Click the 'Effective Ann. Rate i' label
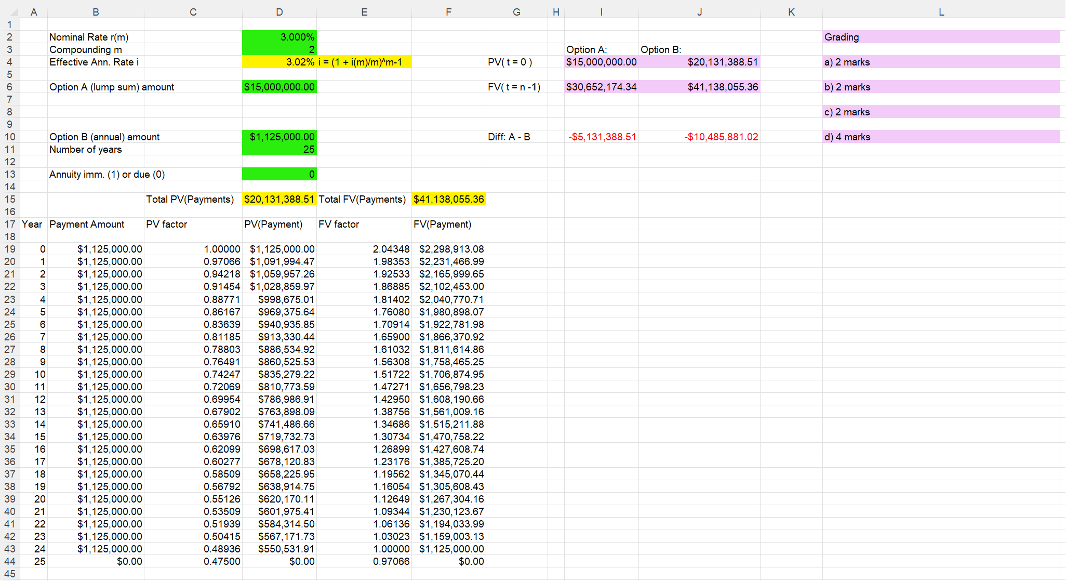Image resolution: width=1066 pixels, height=581 pixels. 94,62
